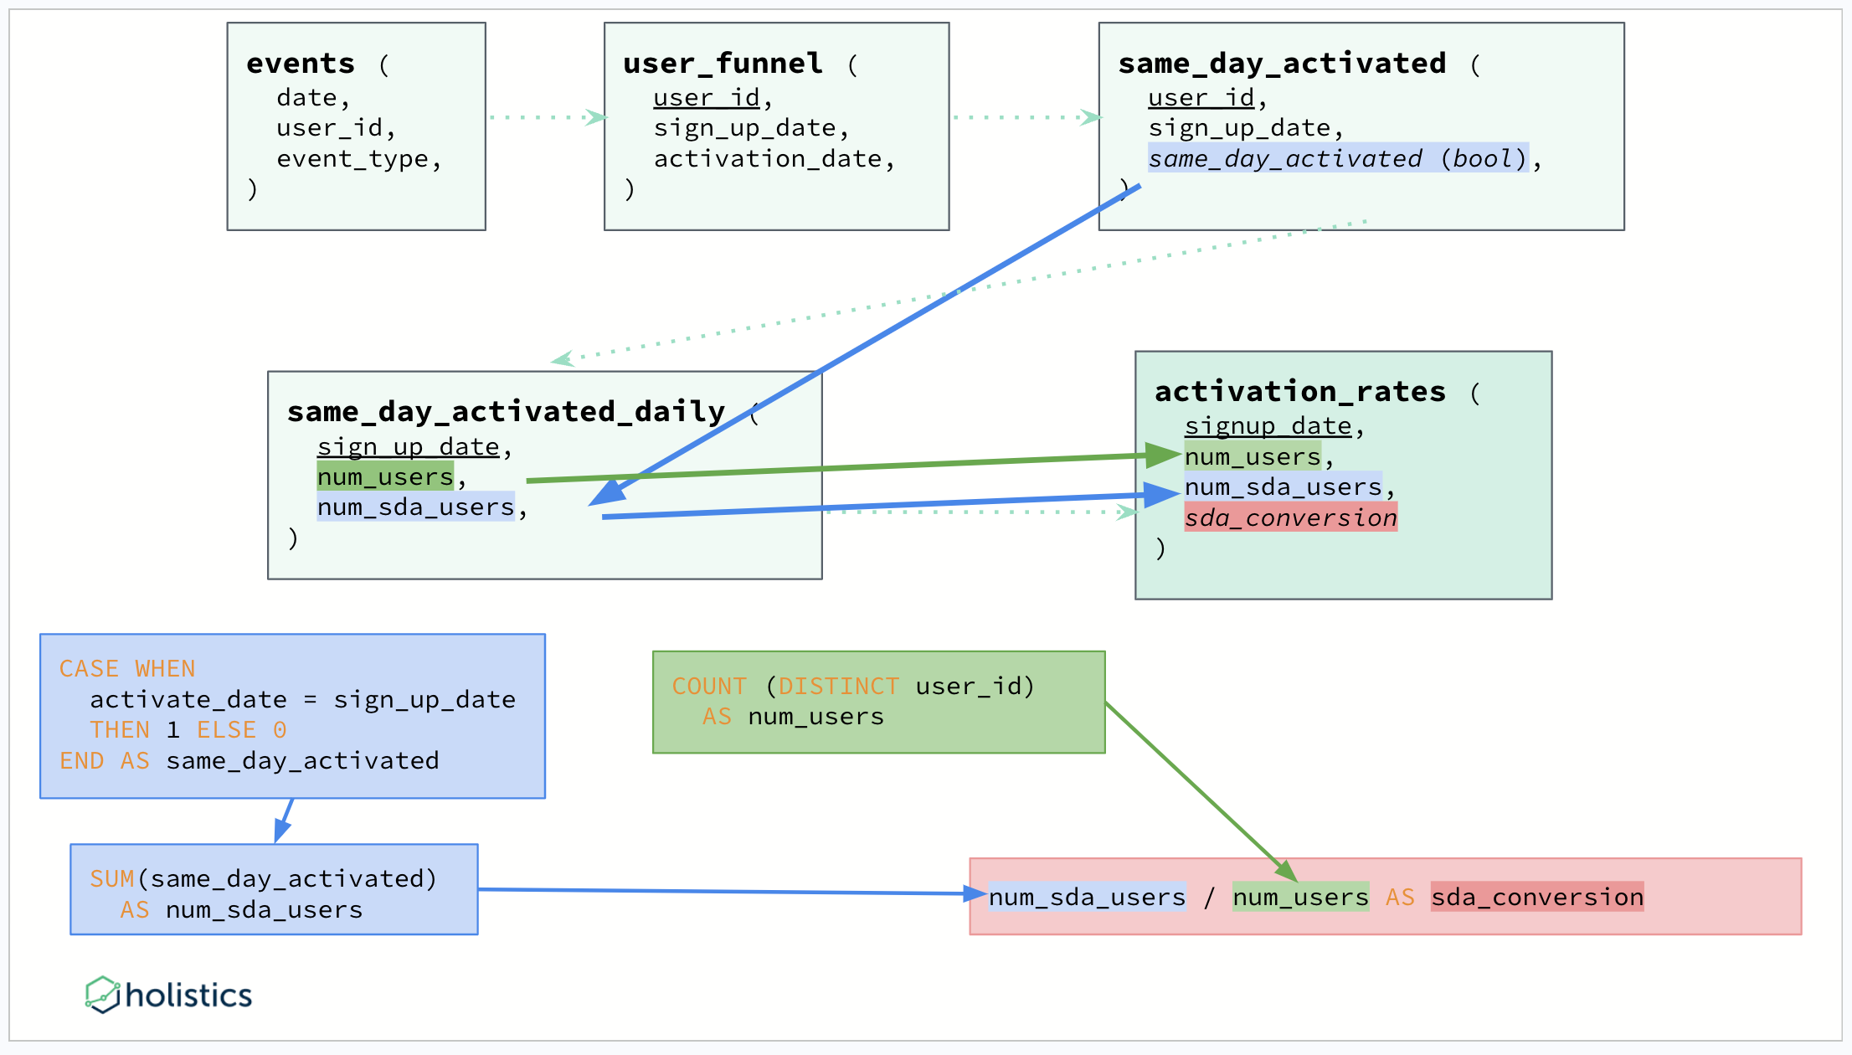Click the same_day_activated table title
Screen dimensions: 1852x1055
(1281, 64)
